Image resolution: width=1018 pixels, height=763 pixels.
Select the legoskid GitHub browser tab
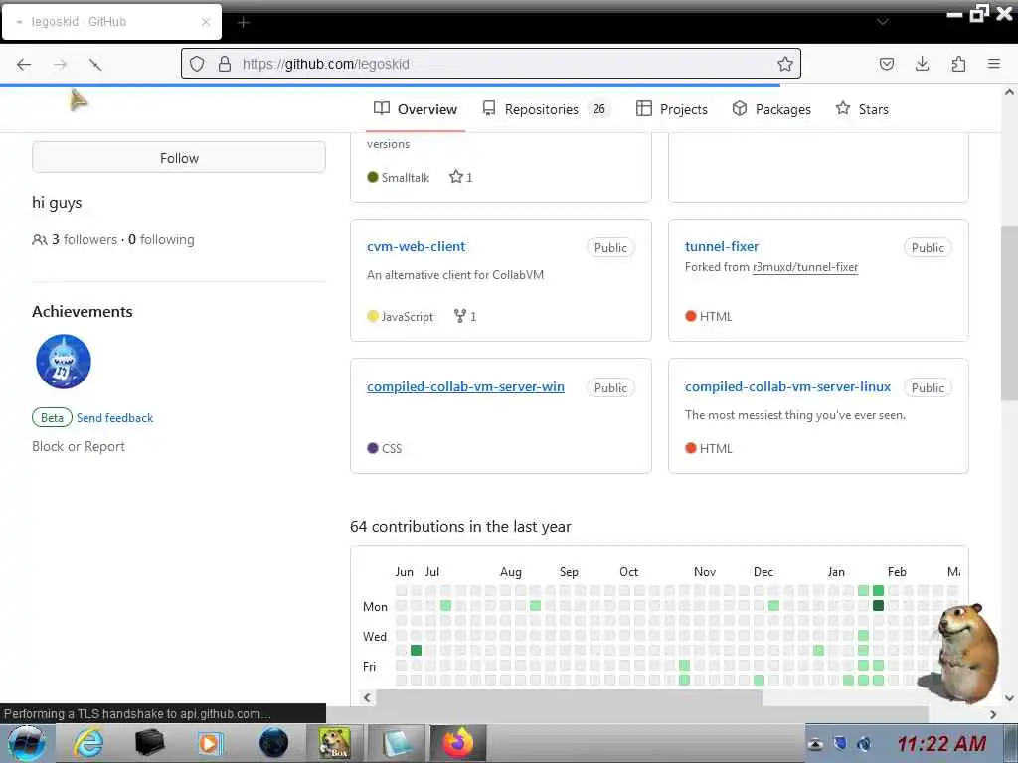click(111, 22)
